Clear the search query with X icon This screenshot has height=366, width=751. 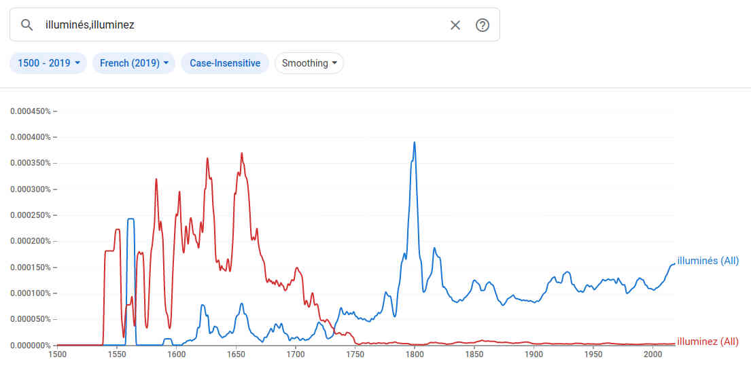coord(455,25)
